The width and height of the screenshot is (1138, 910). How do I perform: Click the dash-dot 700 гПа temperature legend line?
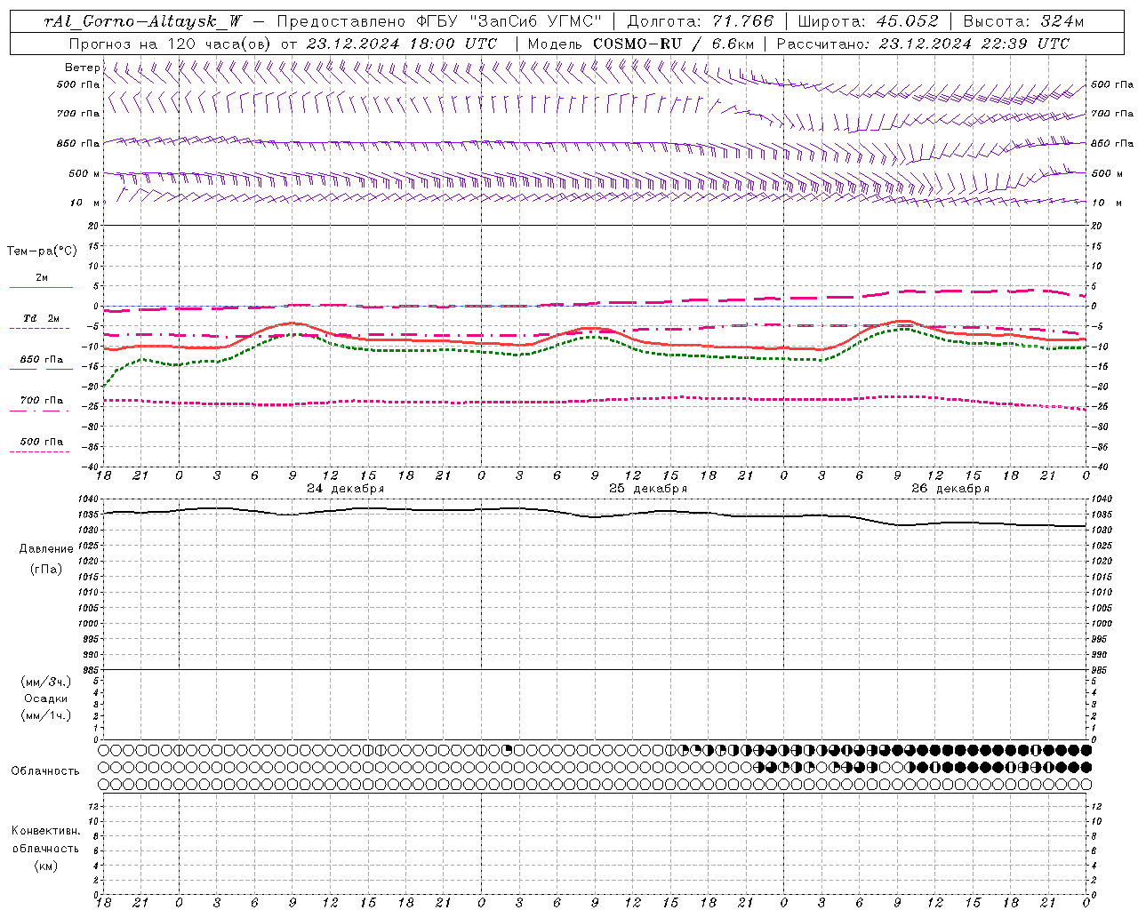tap(39, 411)
